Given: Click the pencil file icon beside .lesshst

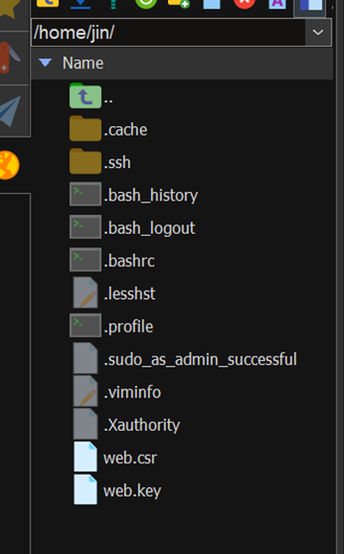Looking at the screenshot, I should point(85,292).
